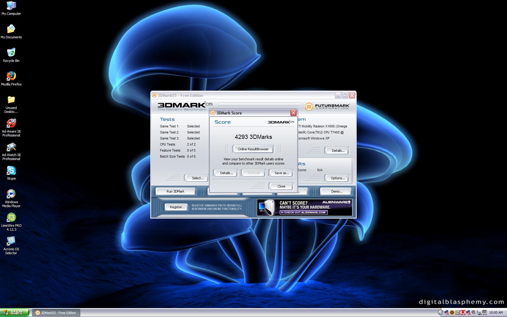Launch Mozilla Firefox from the desktop
Image resolution: width=507 pixels, height=317 pixels.
(x=11, y=79)
